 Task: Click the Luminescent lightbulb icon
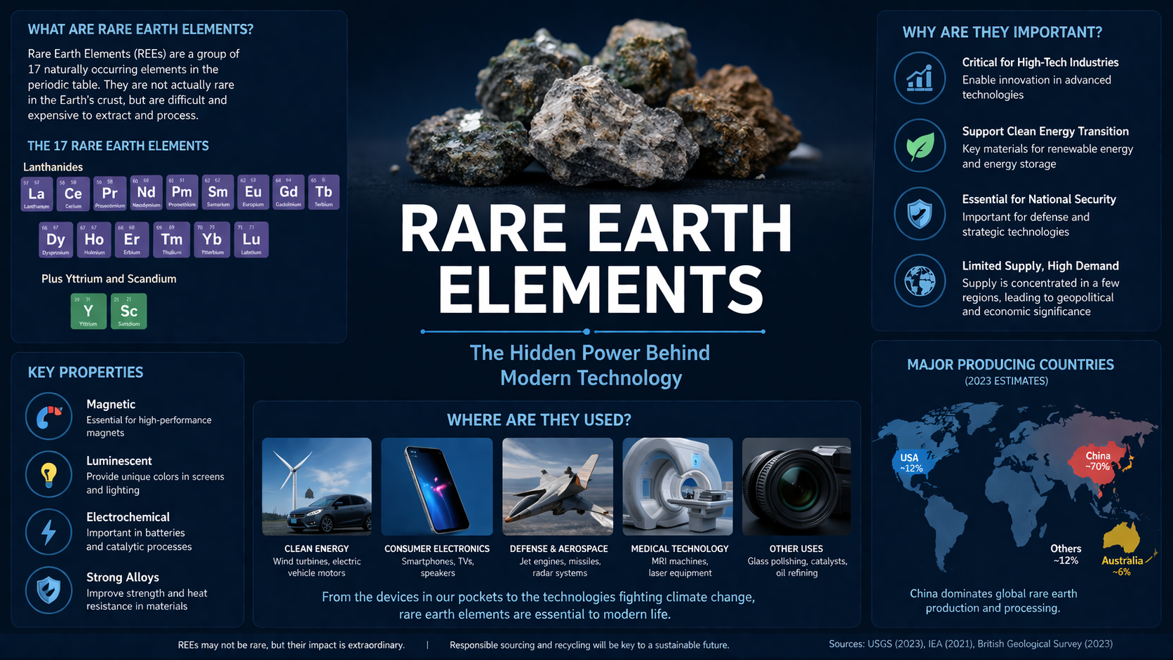click(48, 474)
